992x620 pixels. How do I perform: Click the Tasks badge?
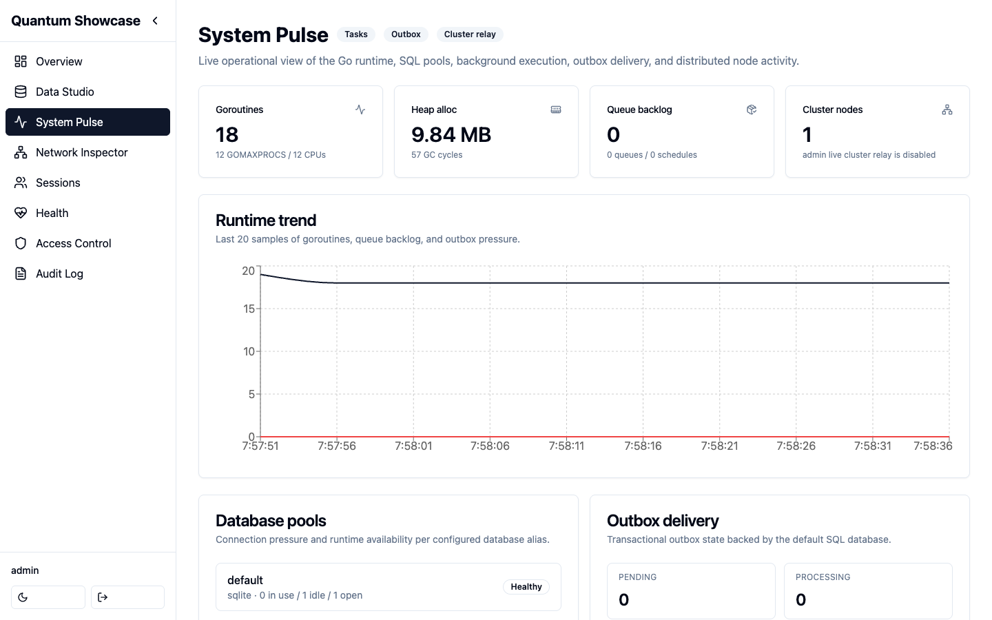(x=356, y=34)
